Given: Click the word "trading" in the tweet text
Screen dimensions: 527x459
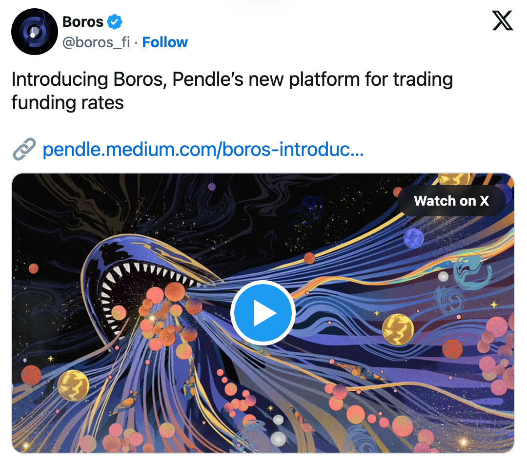Looking at the screenshot, I should point(424,79).
